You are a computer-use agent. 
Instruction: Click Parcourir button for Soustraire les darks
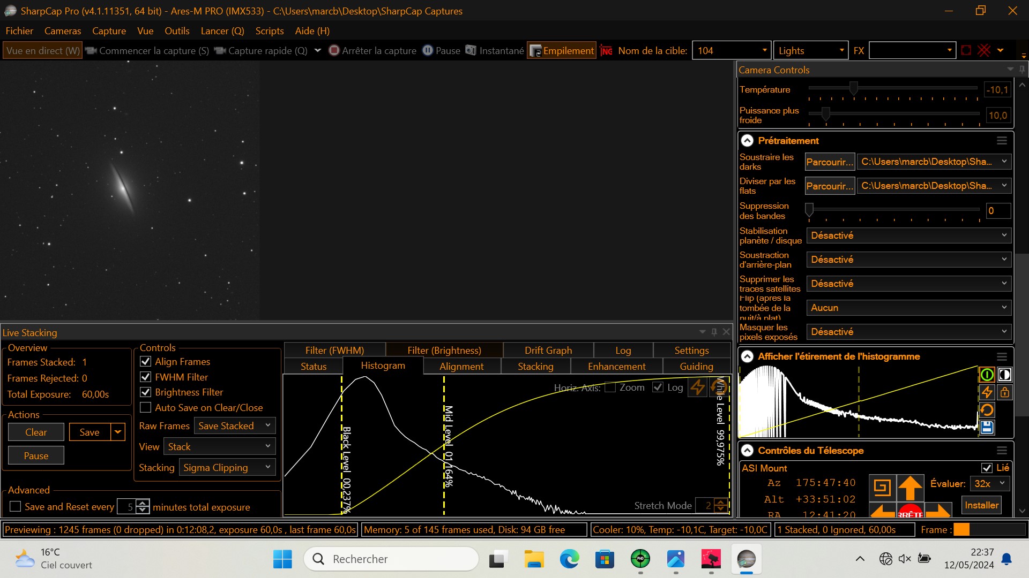[x=829, y=162]
